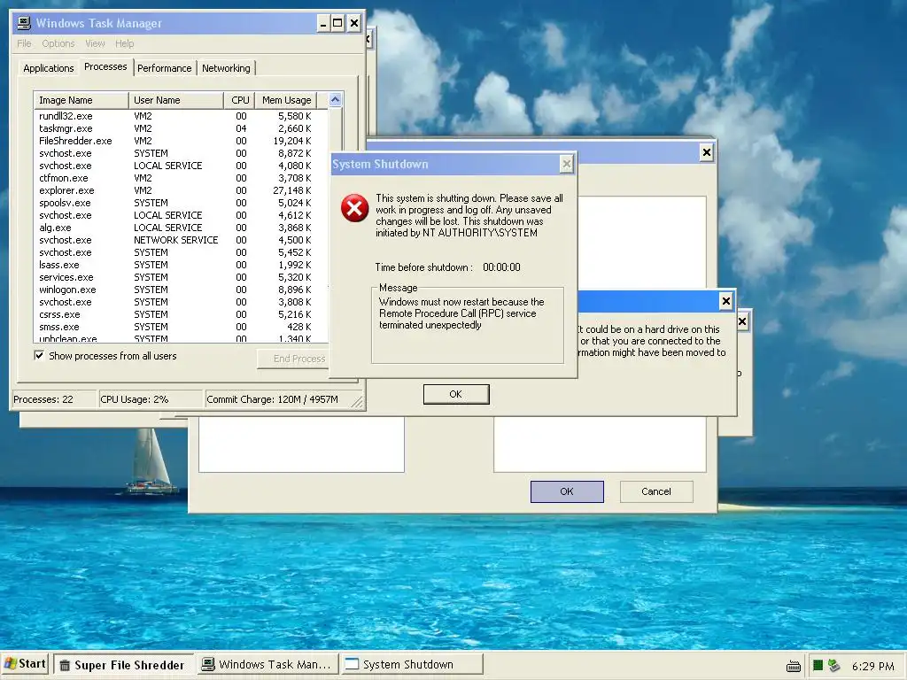Click the green CPU usage tray icon

pos(818,666)
